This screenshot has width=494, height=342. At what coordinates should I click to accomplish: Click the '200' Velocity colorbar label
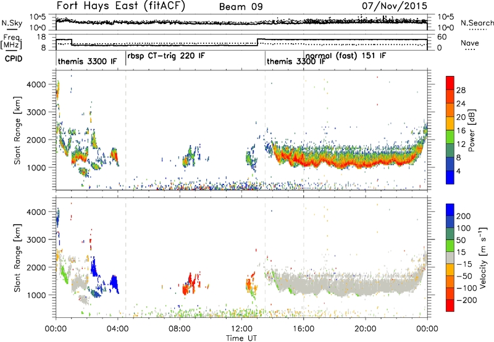464,216
